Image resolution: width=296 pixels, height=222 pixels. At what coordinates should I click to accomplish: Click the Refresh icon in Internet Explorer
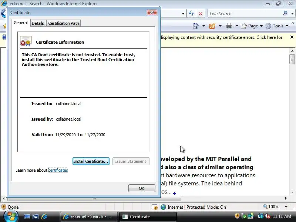click(191, 14)
